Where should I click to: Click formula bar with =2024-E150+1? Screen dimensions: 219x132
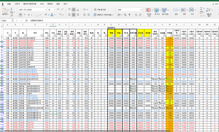pyautogui.click(x=124, y=21)
